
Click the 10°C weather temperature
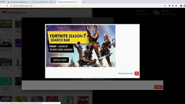pyautogui.click(x=165, y=11)
